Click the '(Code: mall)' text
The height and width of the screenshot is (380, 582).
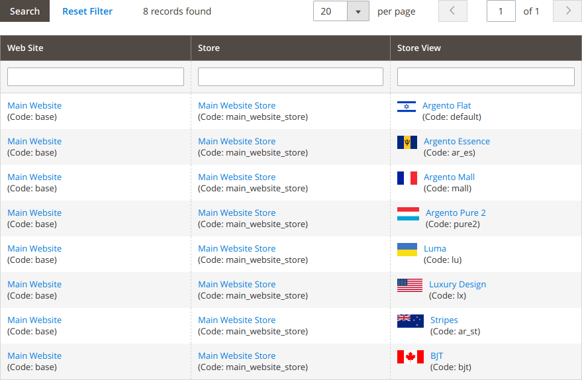pyautogui.click(x=448, y=189)
